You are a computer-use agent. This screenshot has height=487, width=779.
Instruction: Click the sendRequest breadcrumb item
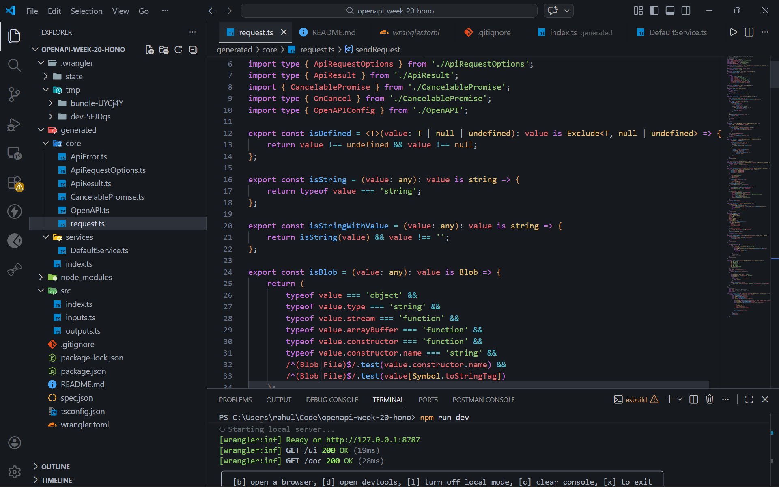[377, 50]
